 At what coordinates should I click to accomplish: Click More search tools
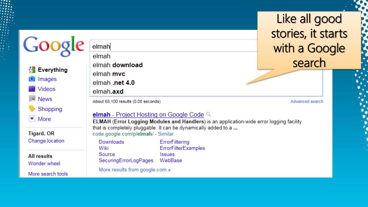pos(48,174)
